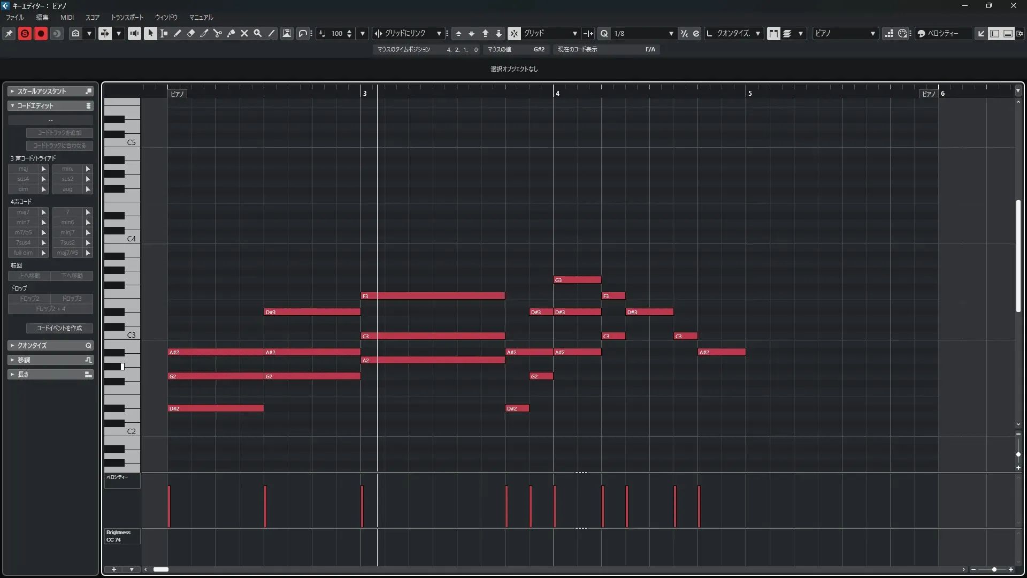The height and width of the screenshot is (578, 1027).
Task: Select the Mute X tool
Action: click(x=244, y=33)
